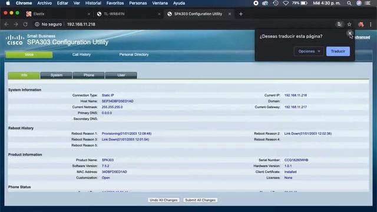Image resolution: width=377 pixels, height=212 pixels.
Task: Open the Archivo menu
Action: (45, 3)
